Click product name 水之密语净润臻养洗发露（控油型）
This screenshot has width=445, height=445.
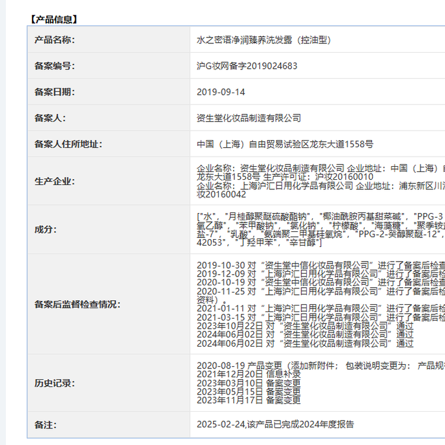tap(263, 40)
